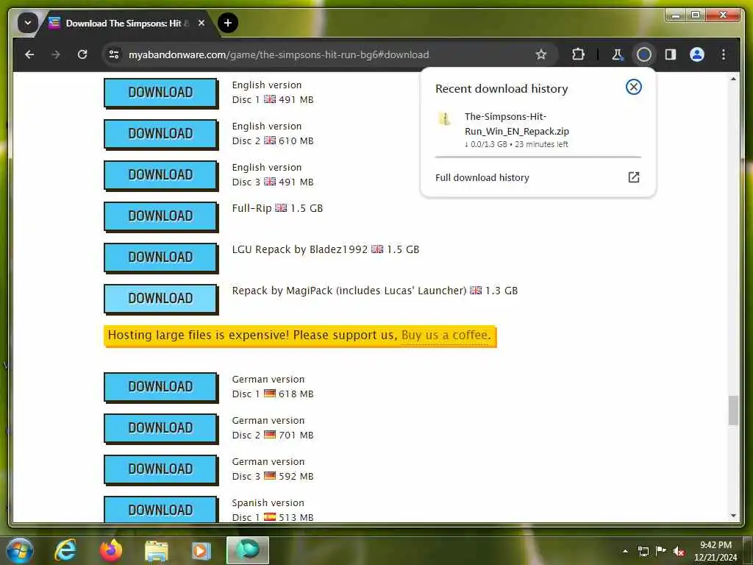Open the clock showing 9:42 PM

(715, 551)
